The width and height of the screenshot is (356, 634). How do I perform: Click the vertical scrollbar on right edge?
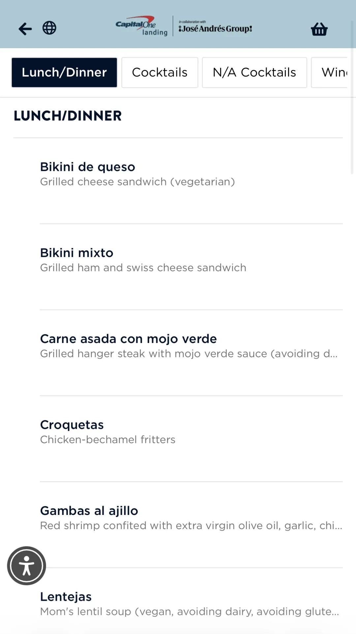point(352,97)
